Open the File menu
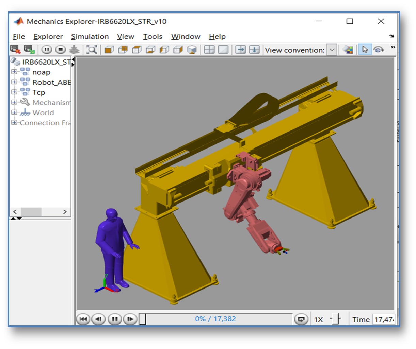The image size is (416, 349). (19, 36)
